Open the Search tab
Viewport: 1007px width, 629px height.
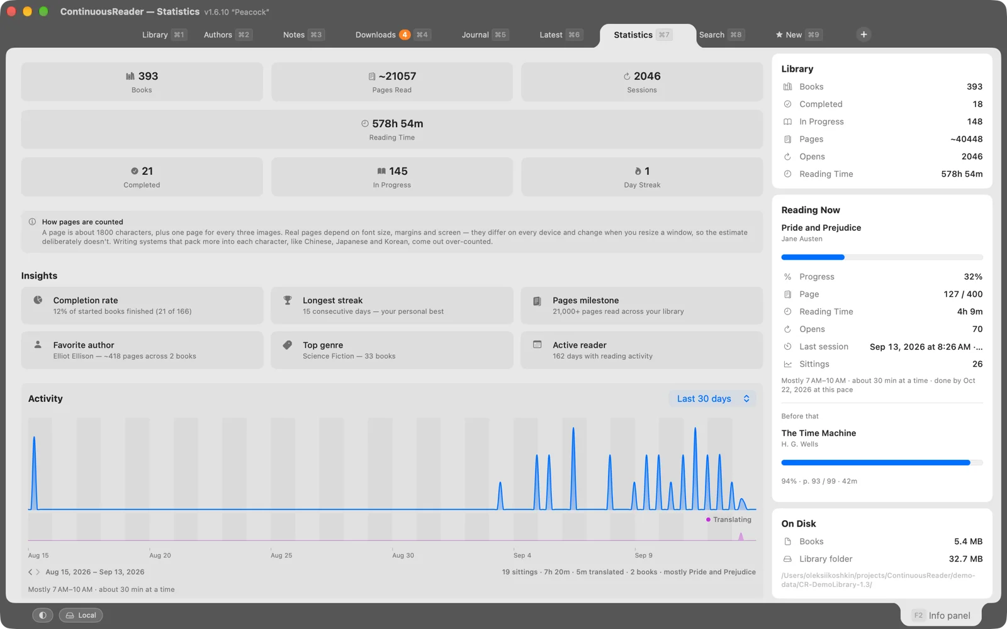pos(721,35)
